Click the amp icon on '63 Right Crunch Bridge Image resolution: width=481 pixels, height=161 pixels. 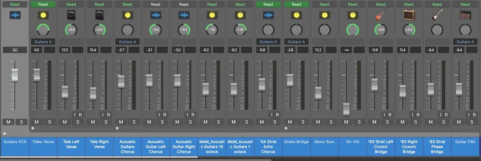(x=408, y=16)
